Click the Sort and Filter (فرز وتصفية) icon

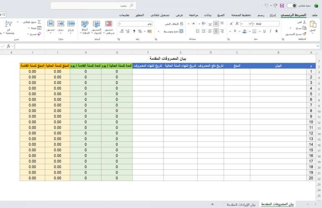(8, 24)
